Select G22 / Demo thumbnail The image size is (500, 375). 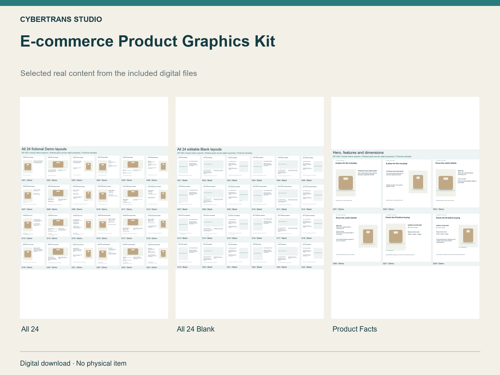(x=108, y=254)
